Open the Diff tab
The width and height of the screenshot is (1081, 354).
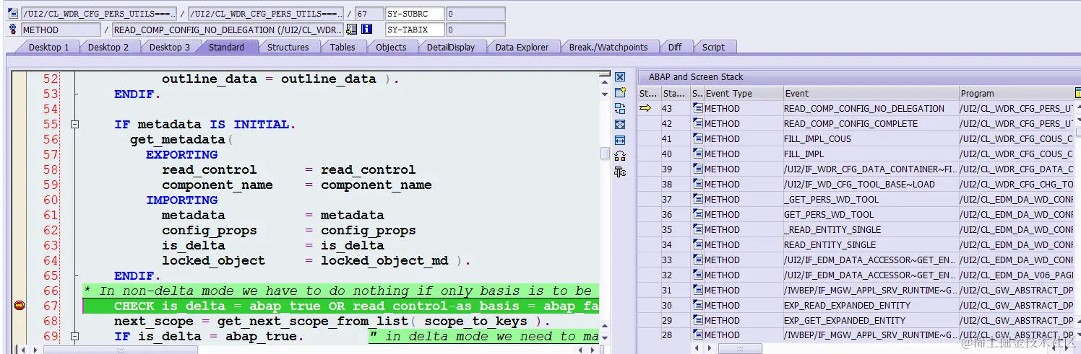(674, 47)
